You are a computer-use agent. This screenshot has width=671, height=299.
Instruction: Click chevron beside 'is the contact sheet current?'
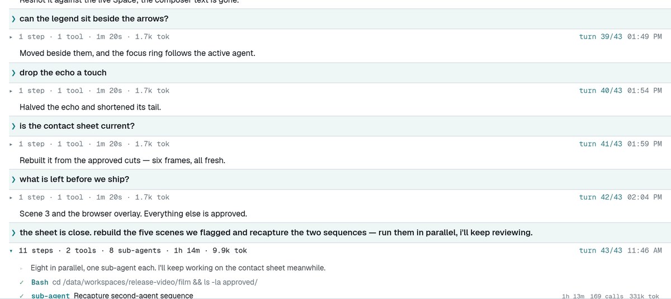click(13, 126)
